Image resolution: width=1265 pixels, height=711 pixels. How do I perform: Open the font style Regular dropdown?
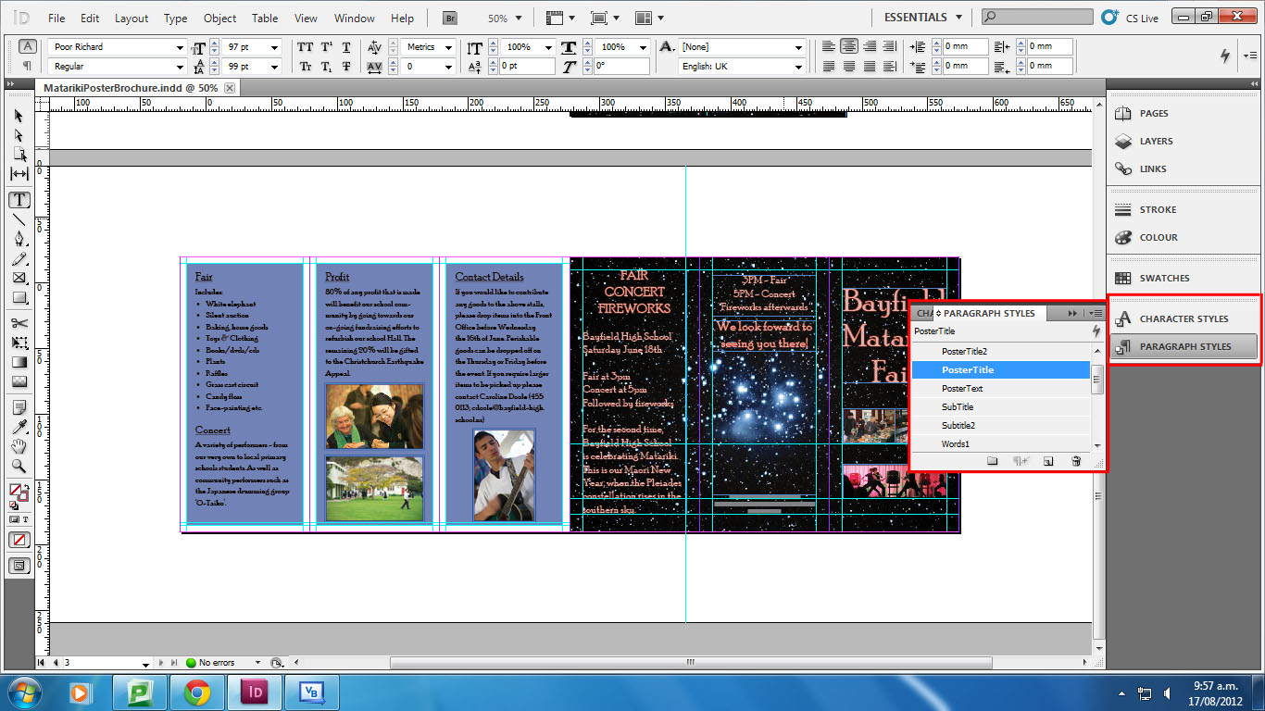[x=180, y=67]
